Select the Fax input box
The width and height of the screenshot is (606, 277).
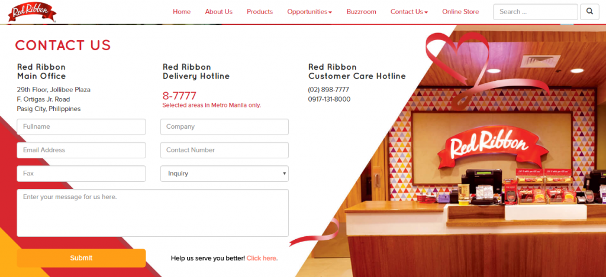(x=81, y=174)
